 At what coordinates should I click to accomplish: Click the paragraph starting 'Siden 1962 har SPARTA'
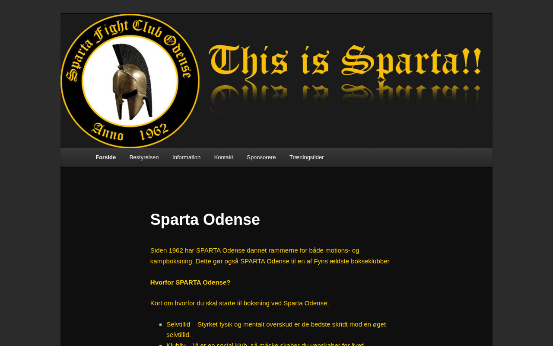point(270,256)
